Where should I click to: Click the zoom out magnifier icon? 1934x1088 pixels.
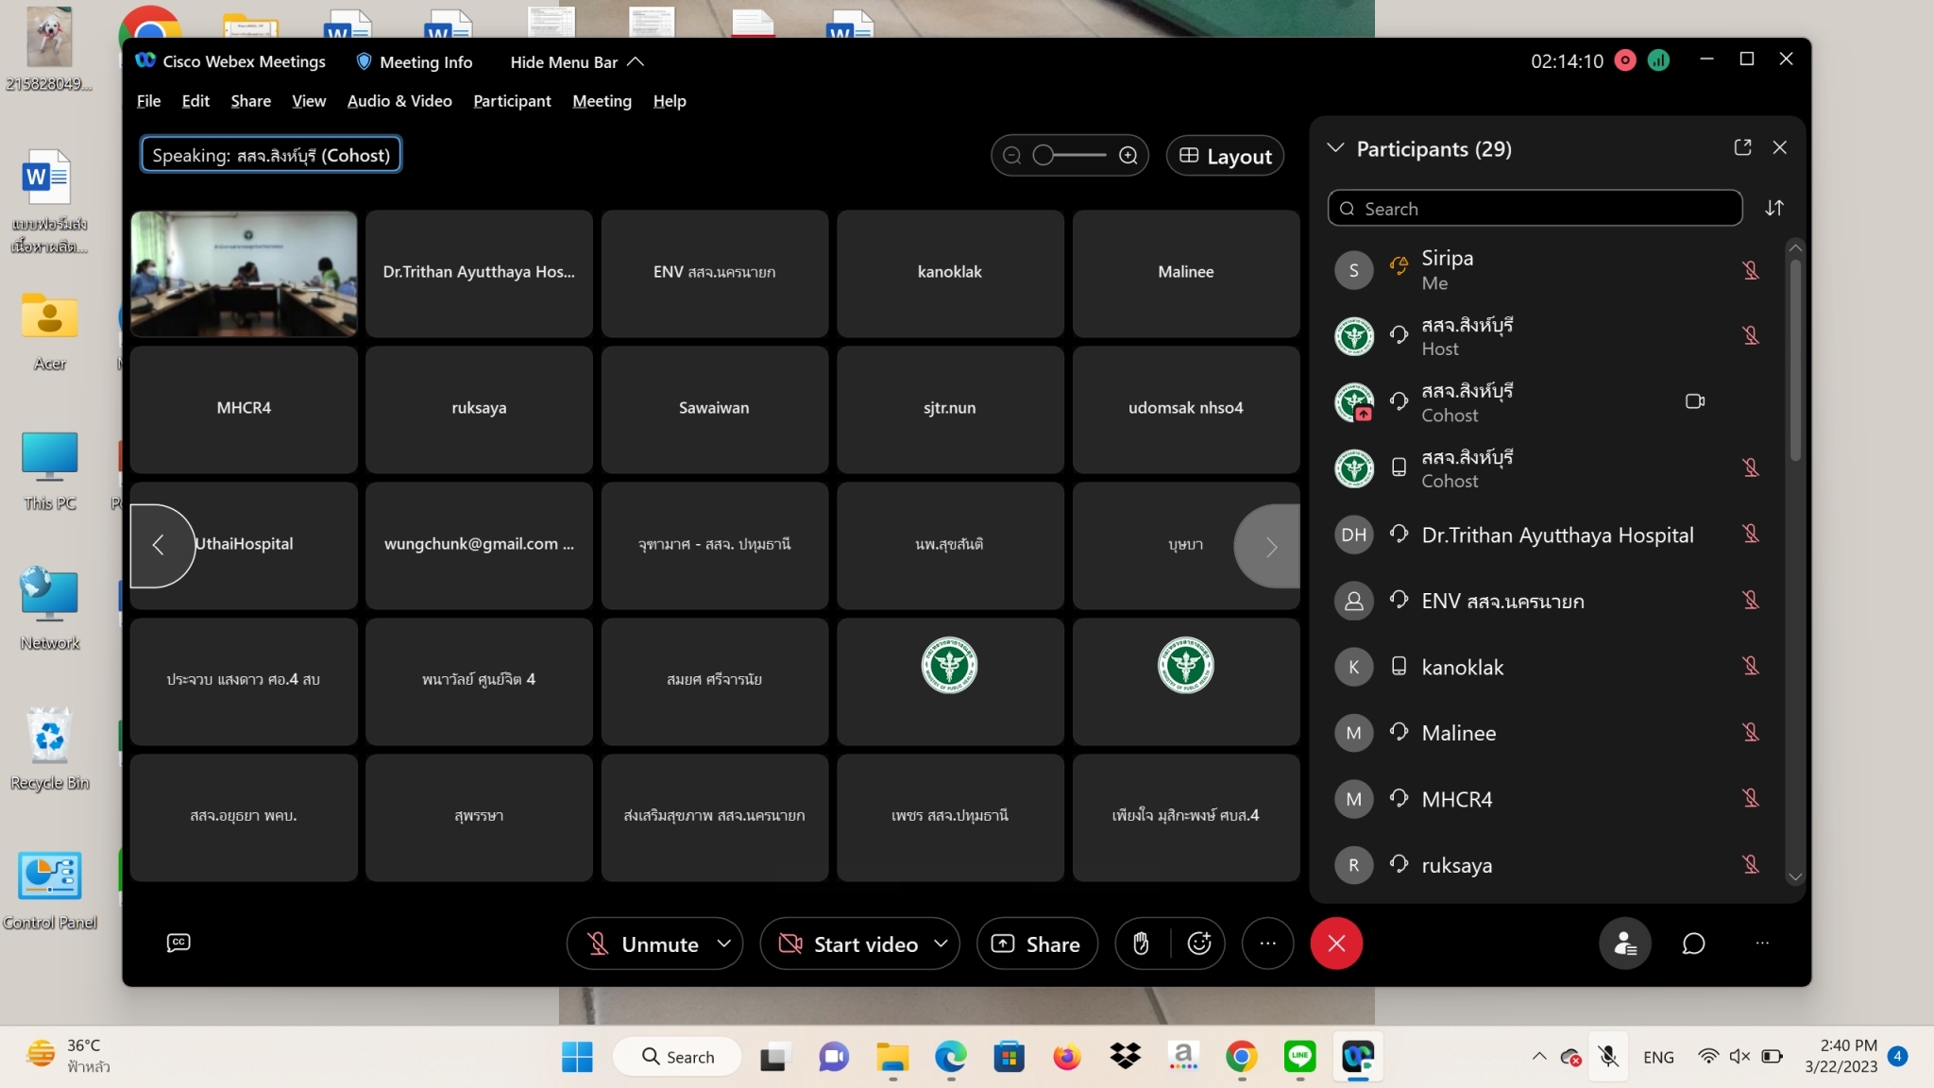(x=1011, y=156)
